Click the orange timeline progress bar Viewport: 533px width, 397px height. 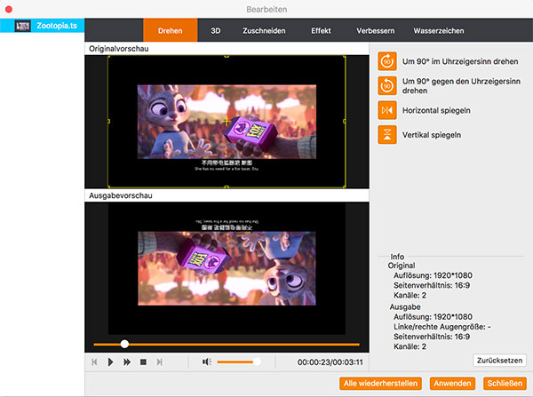(227, 345)
